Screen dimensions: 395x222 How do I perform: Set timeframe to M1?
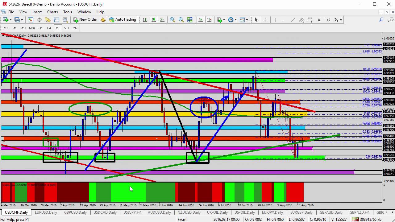coord(6,28)
